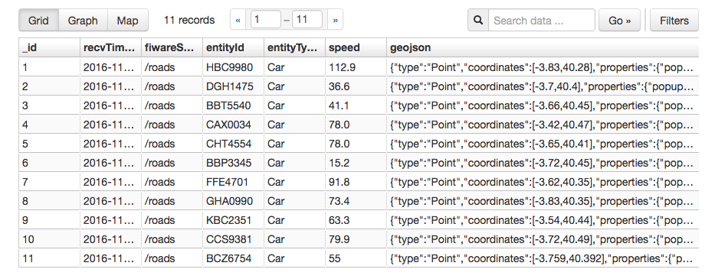Click geojson cell with coordinates -3.62,40.35
The width and height of the screenshot is (715, 279).
543,182
